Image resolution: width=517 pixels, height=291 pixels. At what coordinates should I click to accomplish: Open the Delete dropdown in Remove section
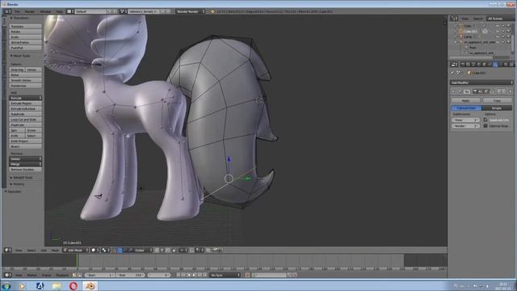coord(25,158)
